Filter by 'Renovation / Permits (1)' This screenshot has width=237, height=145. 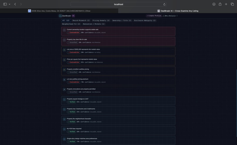click(x=94, y=24)
